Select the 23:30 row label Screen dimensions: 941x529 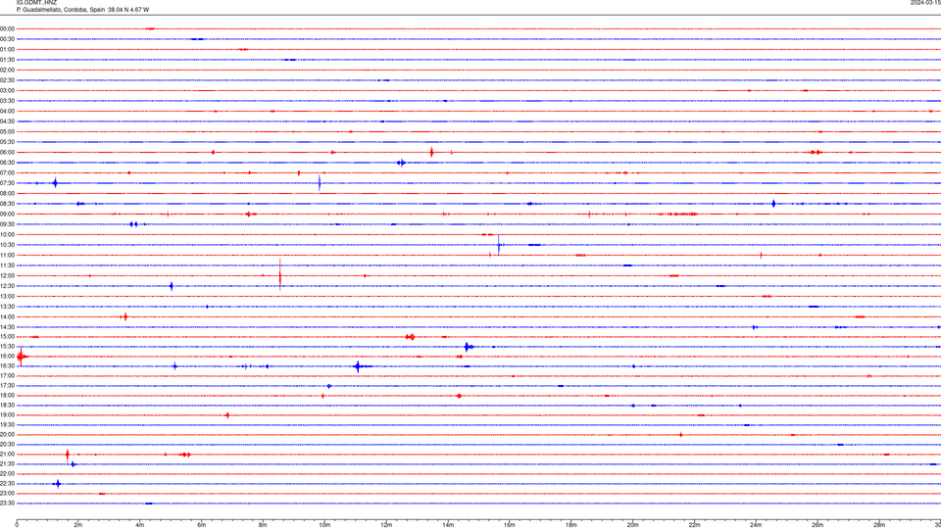point(7,504)
